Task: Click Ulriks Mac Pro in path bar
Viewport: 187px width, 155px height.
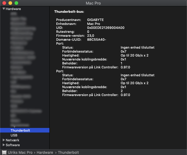Action: point(20,153)
